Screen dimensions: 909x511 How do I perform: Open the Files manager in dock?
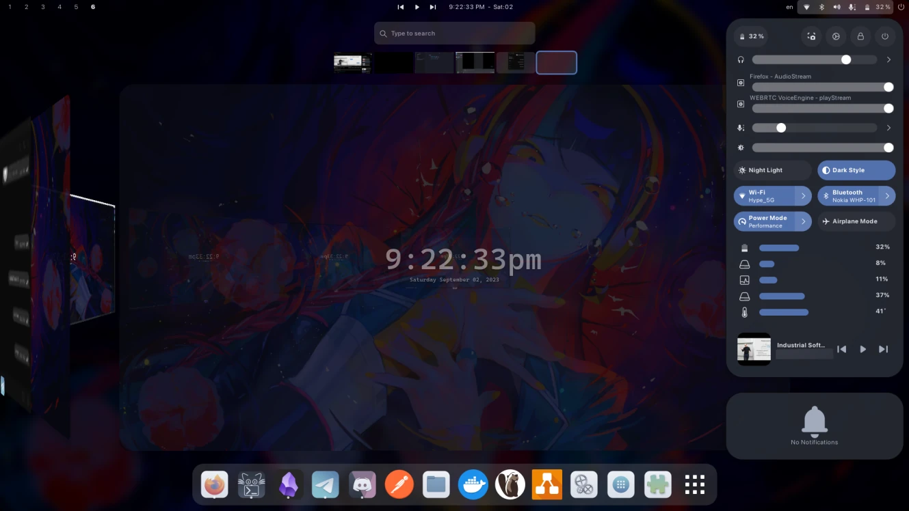436,485
